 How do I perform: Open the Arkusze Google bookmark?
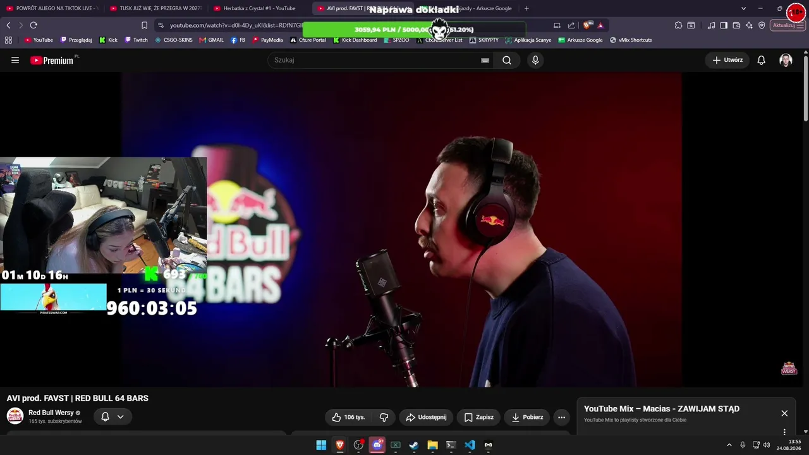coord(580,40)
